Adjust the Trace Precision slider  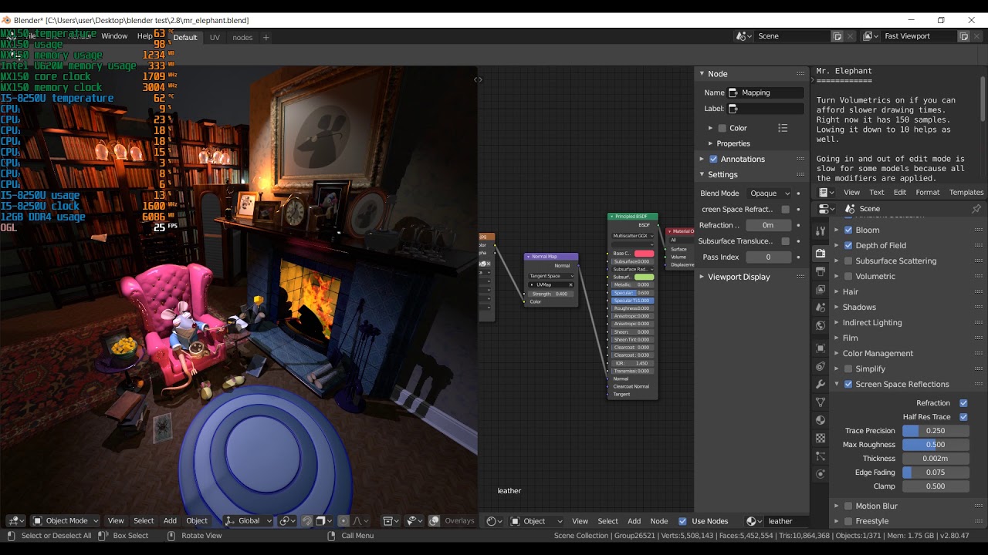pyautogui.click(x=935, y=431)
